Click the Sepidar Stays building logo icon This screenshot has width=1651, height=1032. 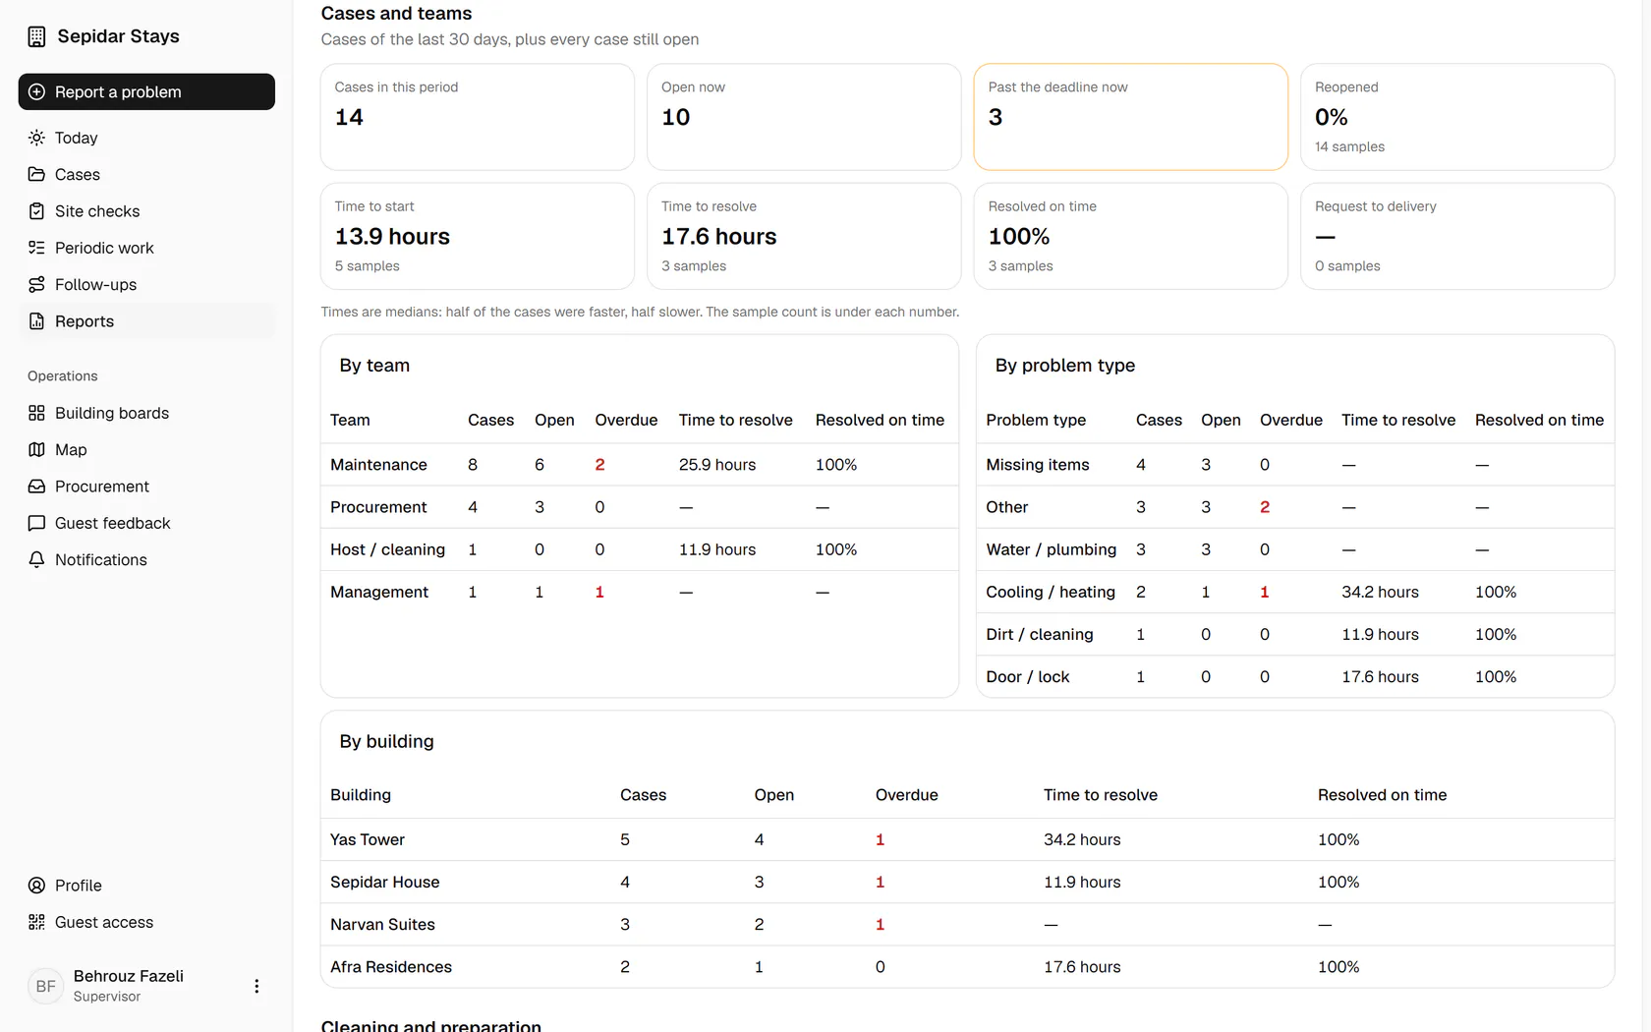(36, 36)
